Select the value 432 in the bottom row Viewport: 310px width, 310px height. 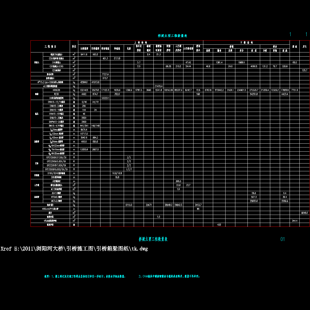pyautogui.click(x=219, y=225)
